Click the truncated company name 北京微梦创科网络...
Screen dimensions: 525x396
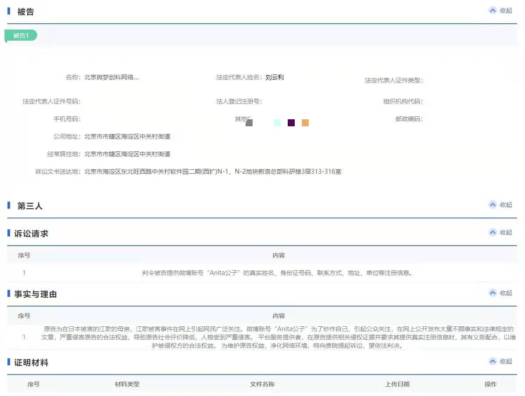pos(111,77)
